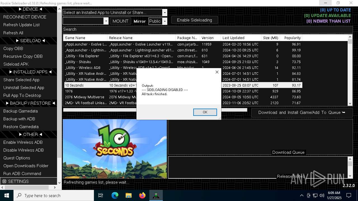This screenshot has height=201, width=358.
Task: Select the 1976 game row
Action: pos(183,91)
